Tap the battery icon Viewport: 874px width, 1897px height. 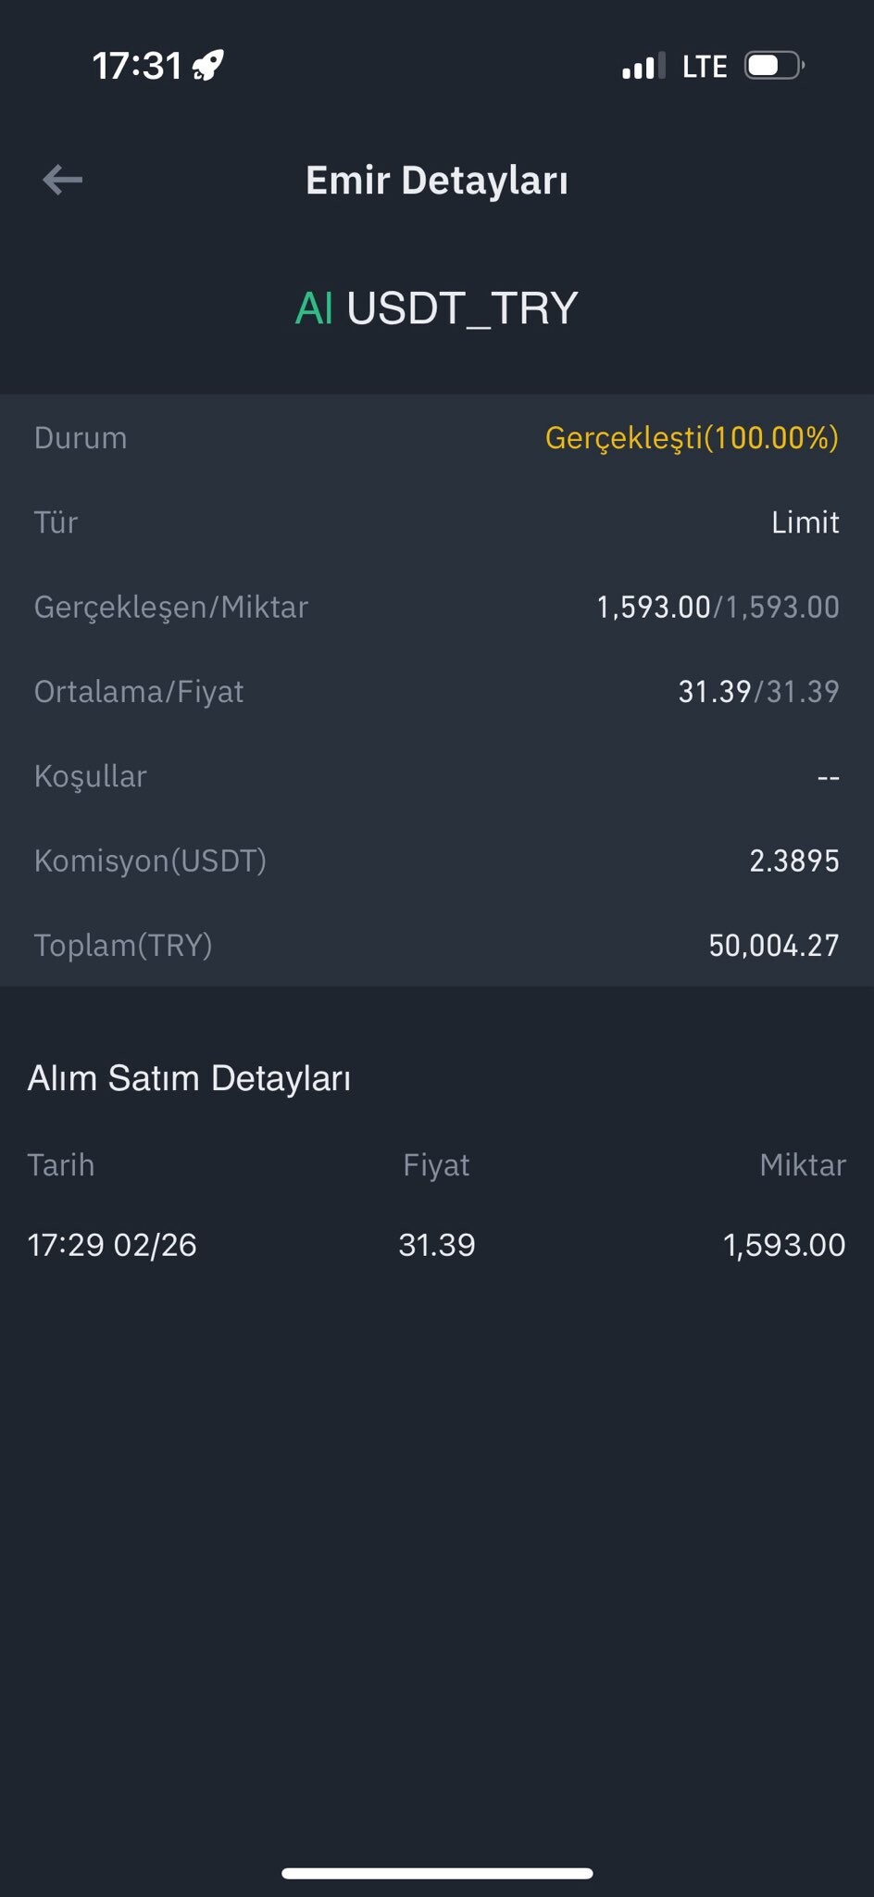tap(774, 66)
